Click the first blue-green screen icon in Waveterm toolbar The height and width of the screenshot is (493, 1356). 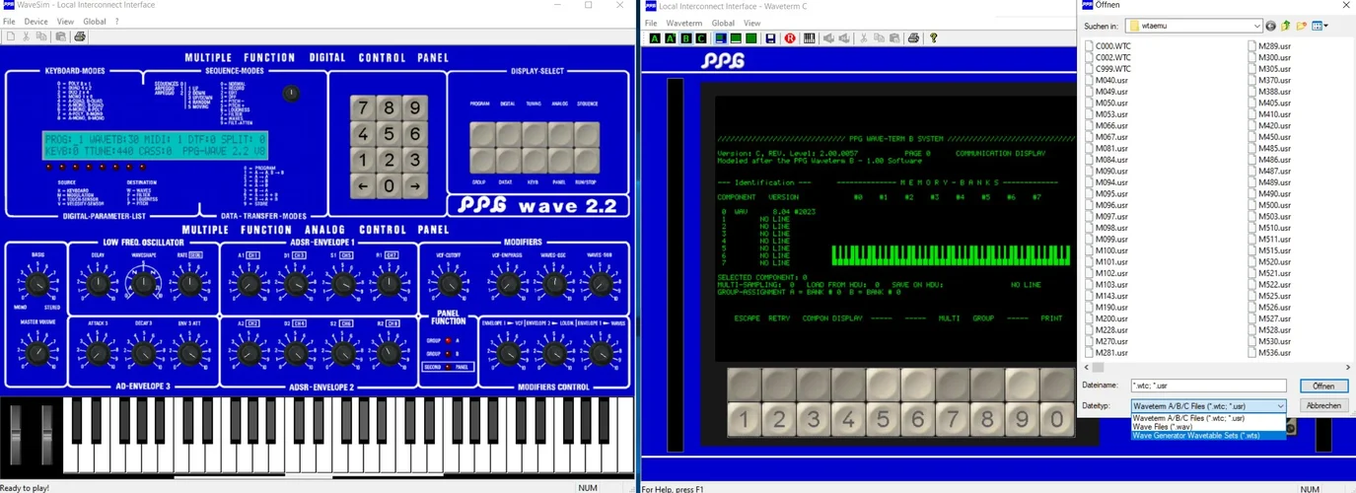click(721, 38)
